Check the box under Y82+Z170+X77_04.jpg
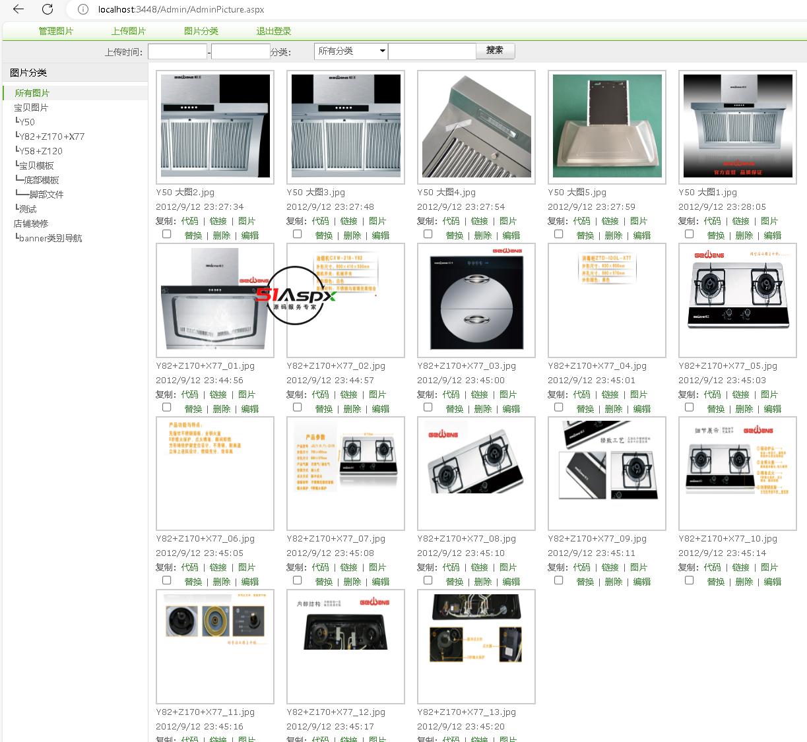 [x=559, y=408]
